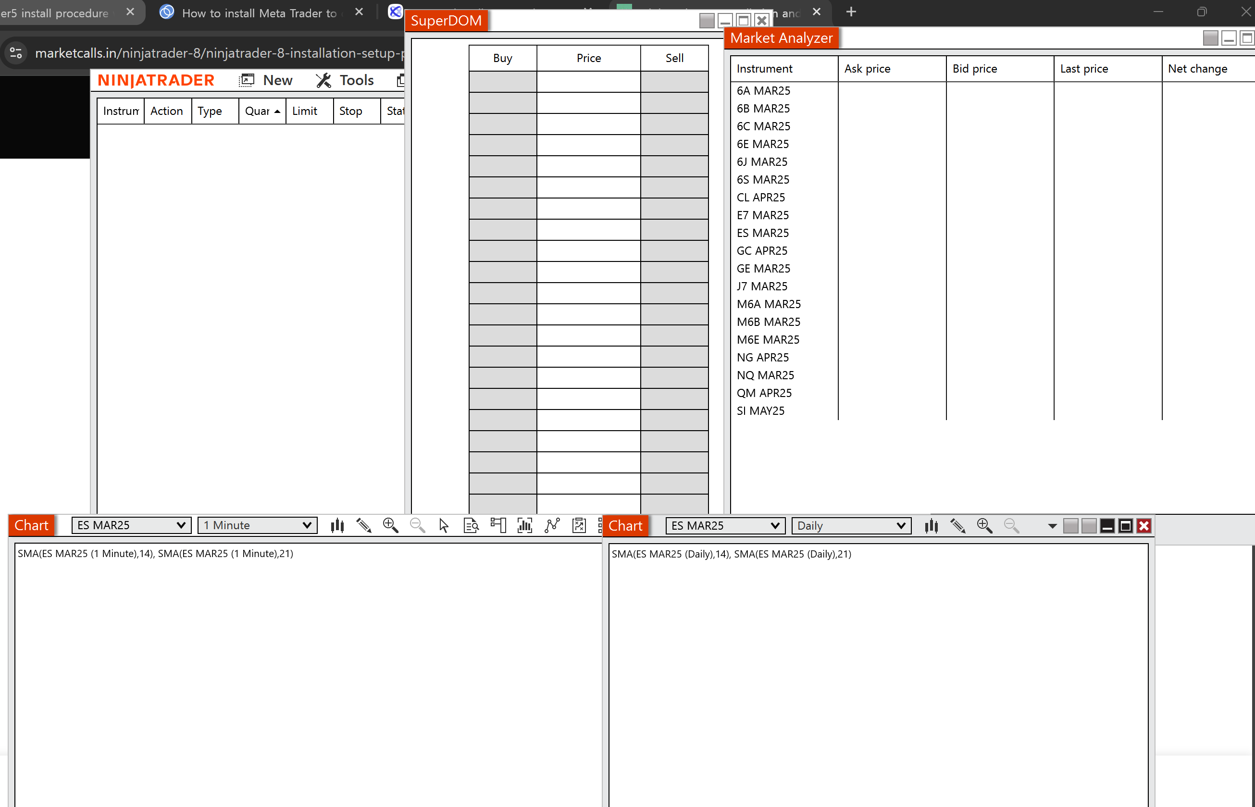Open the Data Box icon in the chart toolbar

coord(471,525)
